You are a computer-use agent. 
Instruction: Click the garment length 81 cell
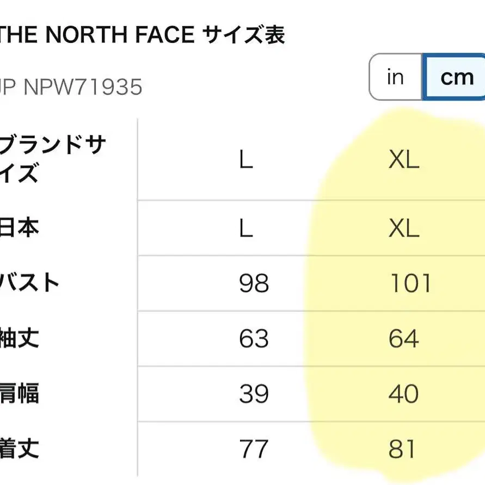(403, 450)
